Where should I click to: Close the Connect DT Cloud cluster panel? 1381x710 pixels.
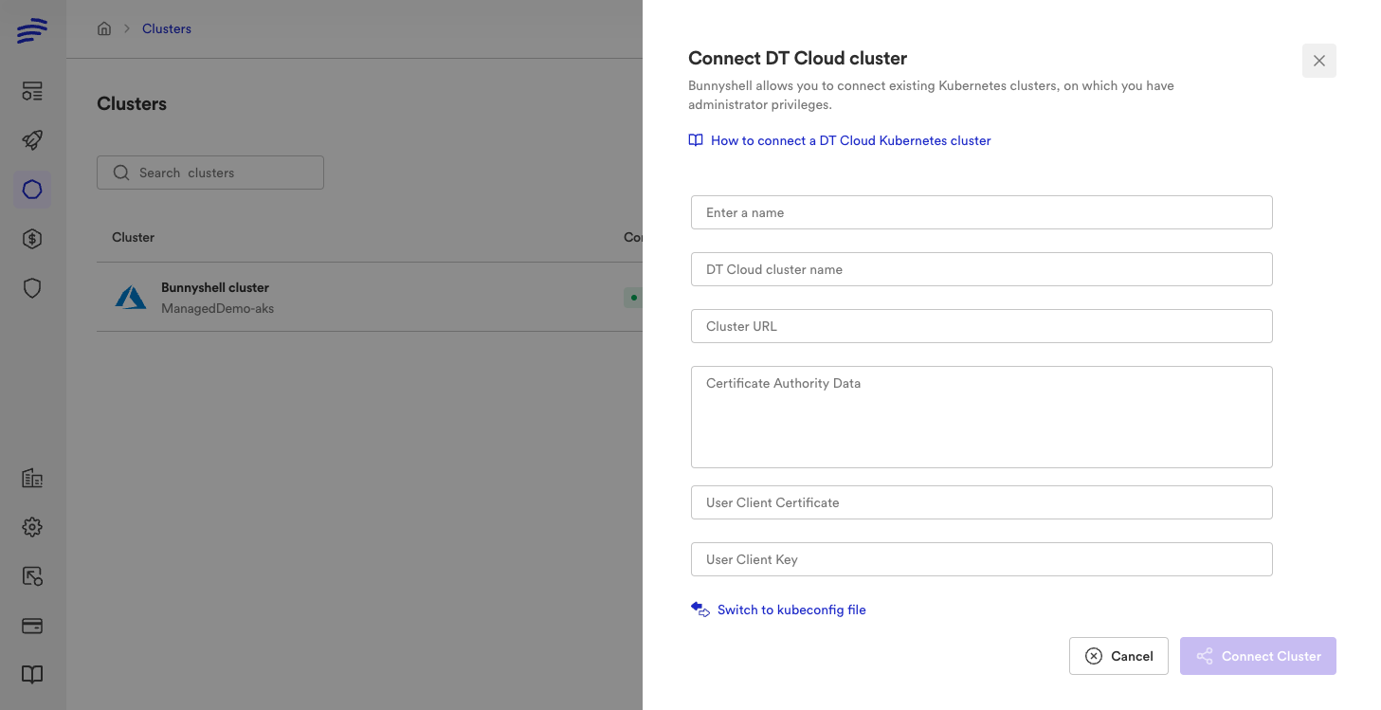1319,61
